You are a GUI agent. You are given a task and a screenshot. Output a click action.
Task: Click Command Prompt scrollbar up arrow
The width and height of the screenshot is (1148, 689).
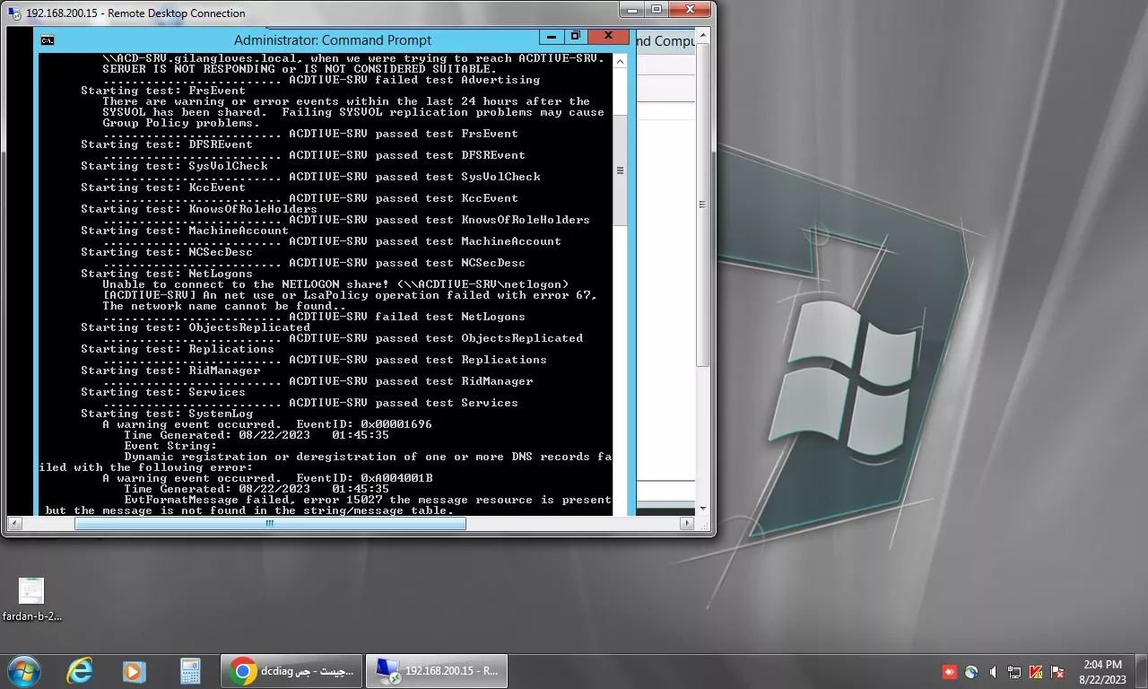(x=620, y=60)
